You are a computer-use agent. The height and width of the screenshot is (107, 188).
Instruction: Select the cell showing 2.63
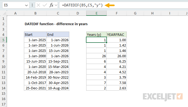(x=117, y=88)
